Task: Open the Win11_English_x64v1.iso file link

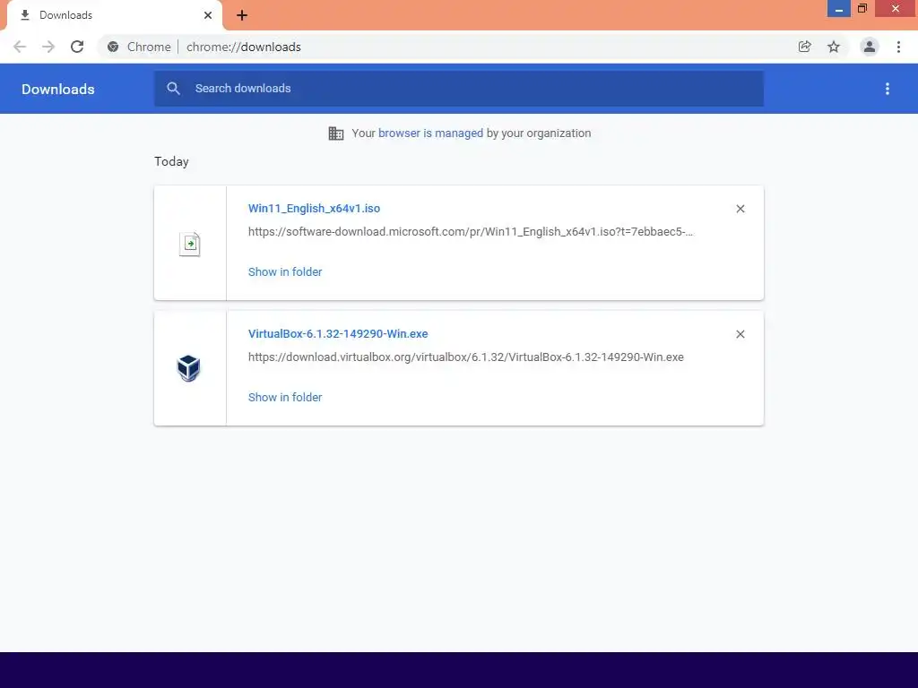Action: coord(314,208)
